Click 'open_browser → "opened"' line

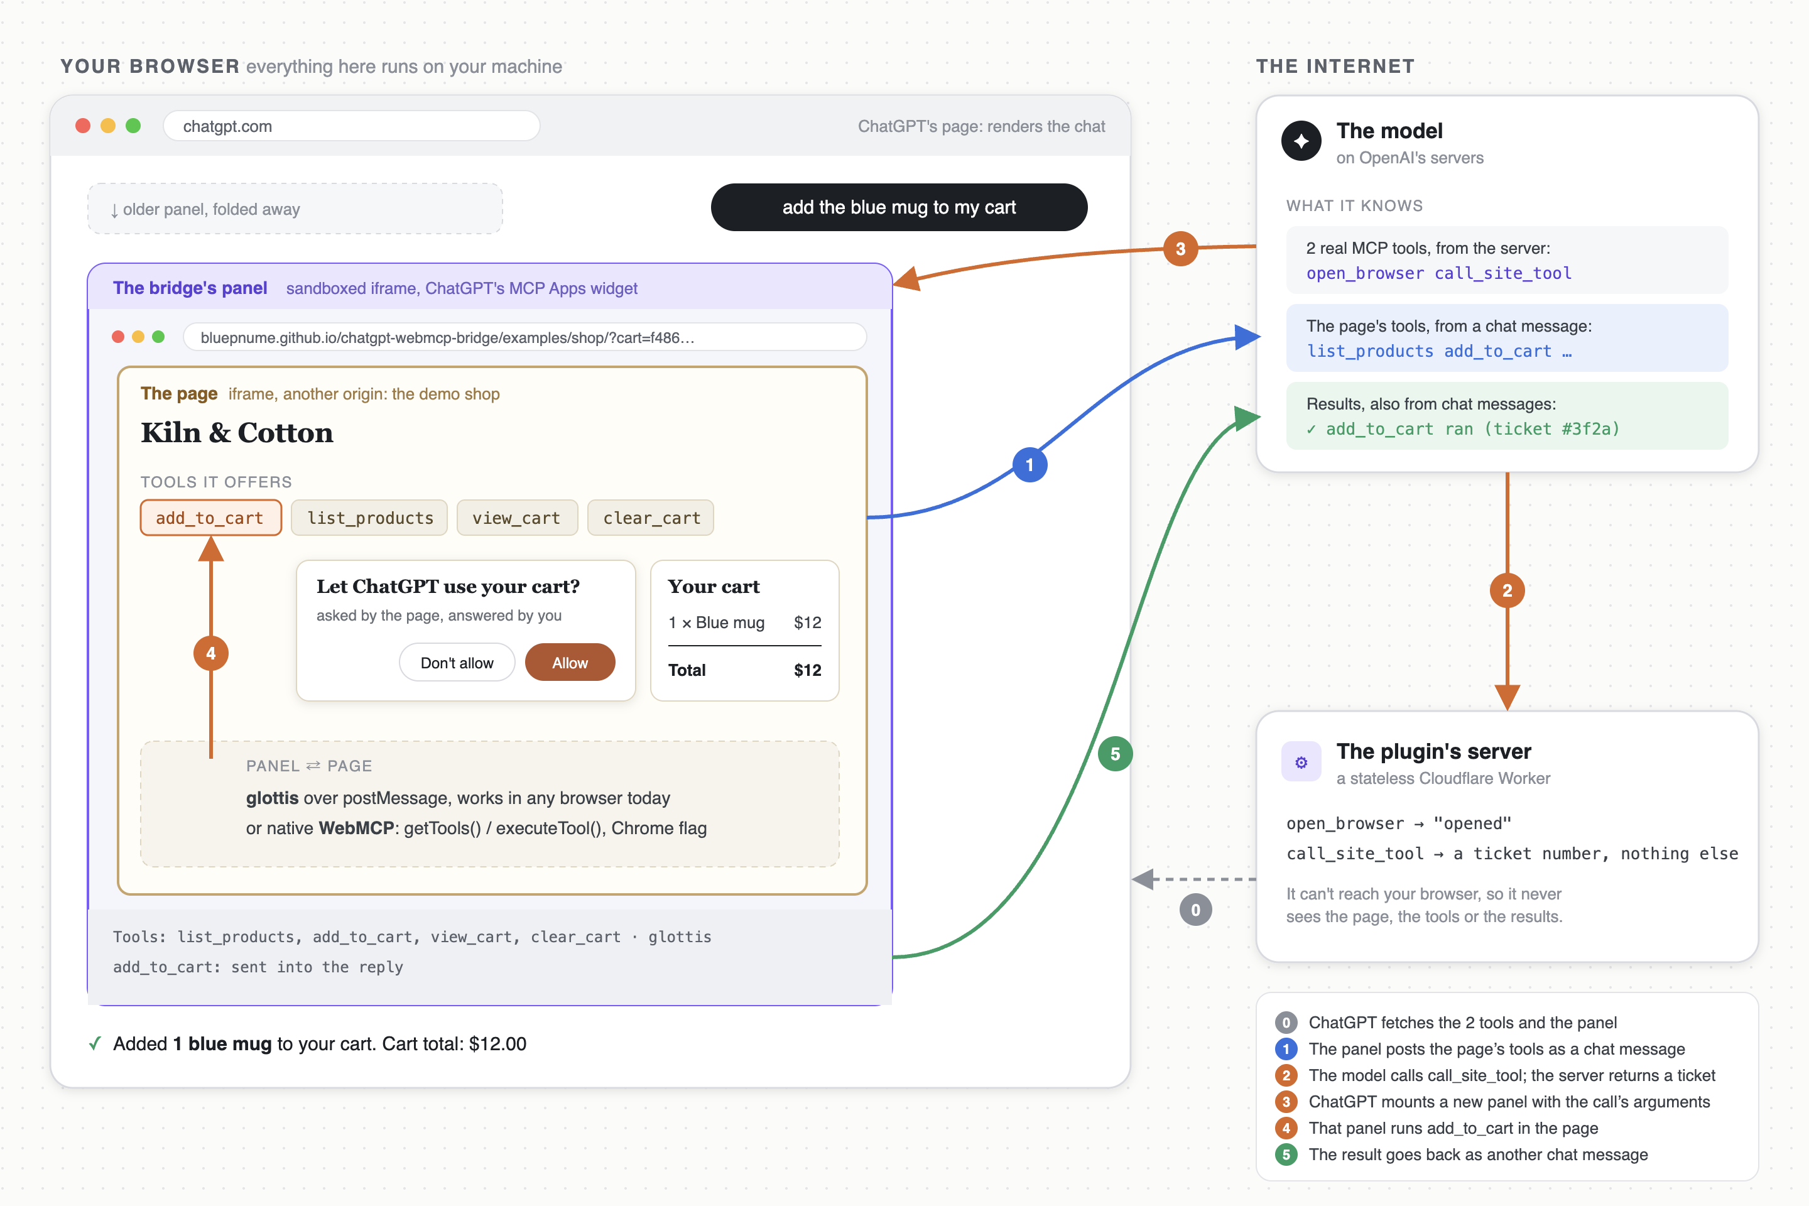point(1398,823)
